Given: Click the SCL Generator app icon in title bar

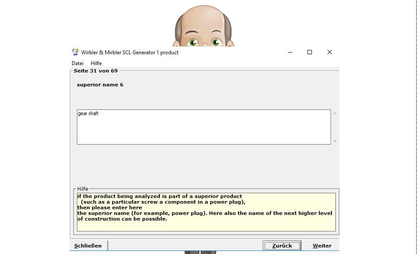Looking at the screenshot, I should 76,52.
